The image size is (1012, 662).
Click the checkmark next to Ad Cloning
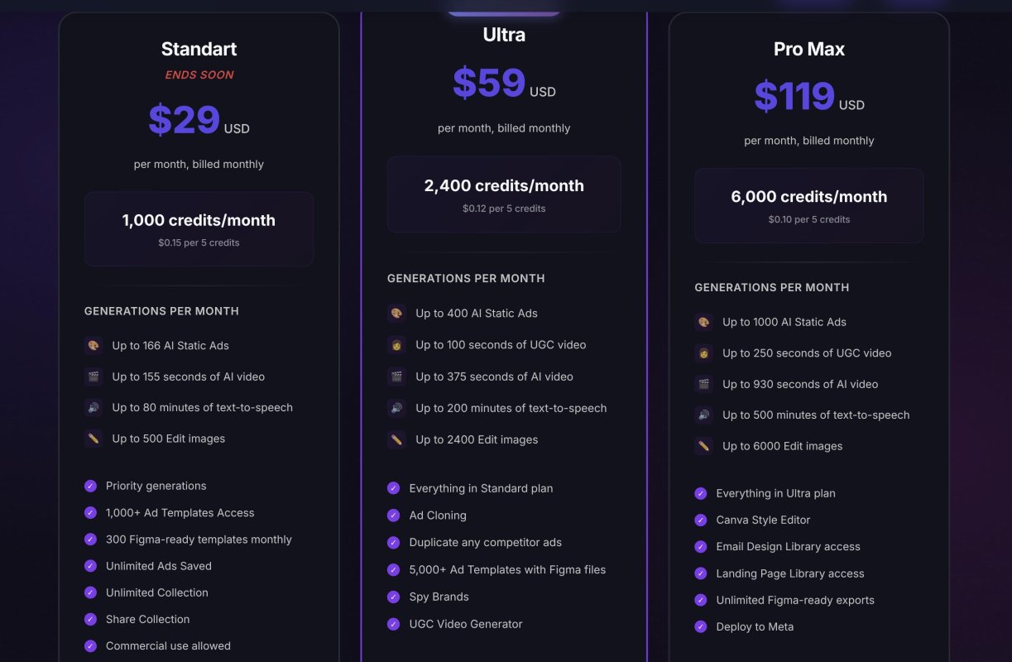tap(394, 516)
